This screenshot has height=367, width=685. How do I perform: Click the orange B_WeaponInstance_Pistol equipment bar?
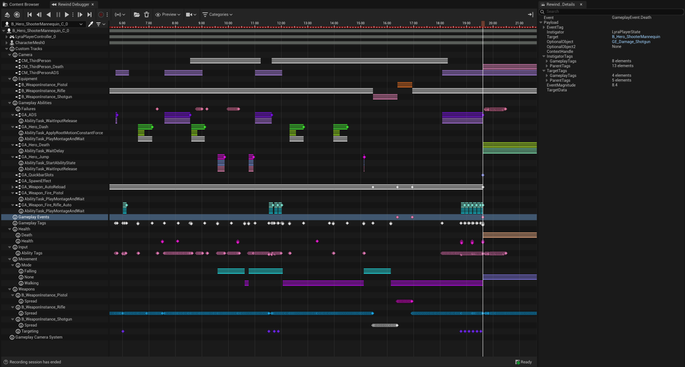pos(405,85)
